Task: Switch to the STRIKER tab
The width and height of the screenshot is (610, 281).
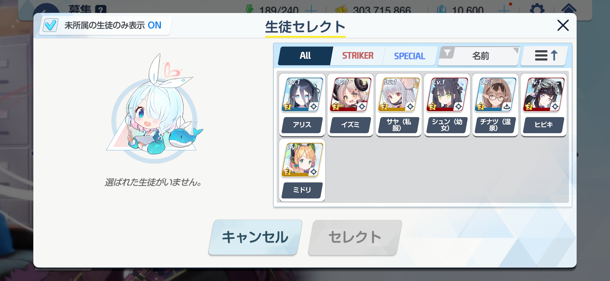Action: click(358, 56)
